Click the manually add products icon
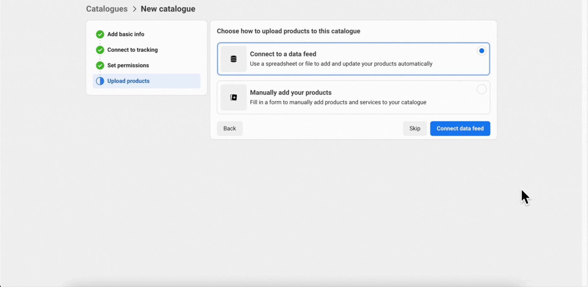 coord(233,98)
